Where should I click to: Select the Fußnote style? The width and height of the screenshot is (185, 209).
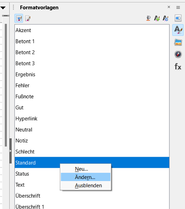(92, 97)
